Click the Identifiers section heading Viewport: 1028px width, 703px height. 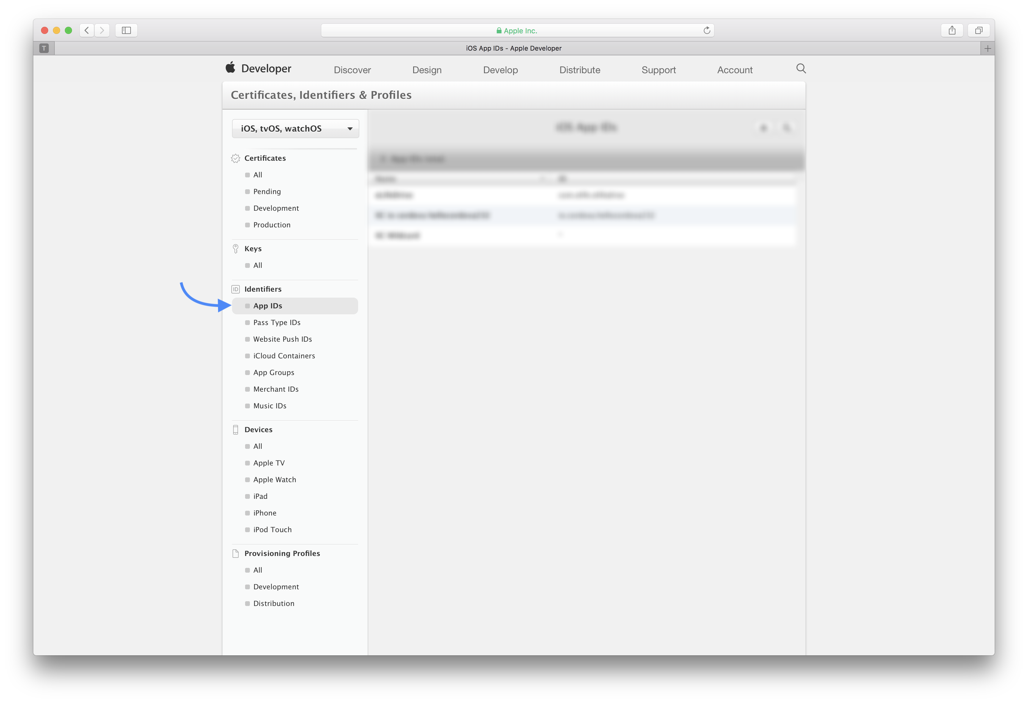point(263,289)
